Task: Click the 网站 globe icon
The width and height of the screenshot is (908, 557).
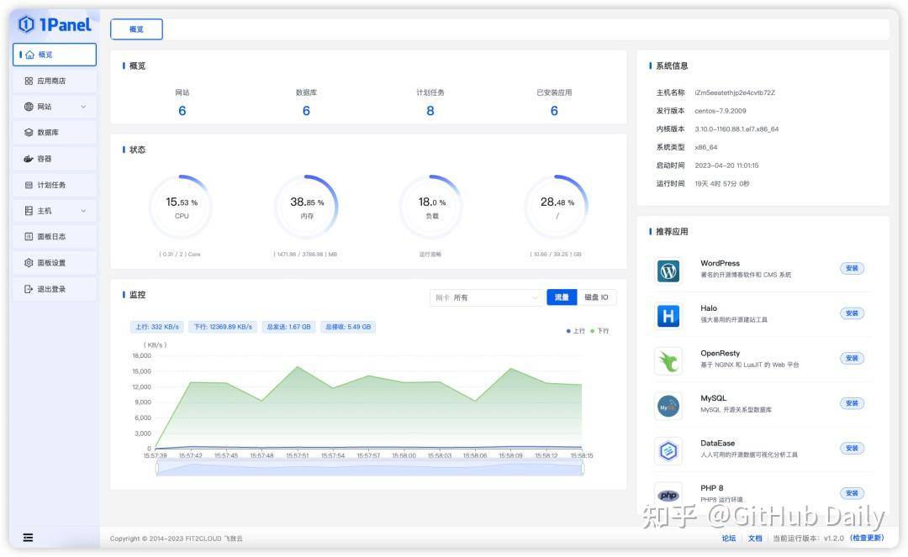Action: pos(29,107)
